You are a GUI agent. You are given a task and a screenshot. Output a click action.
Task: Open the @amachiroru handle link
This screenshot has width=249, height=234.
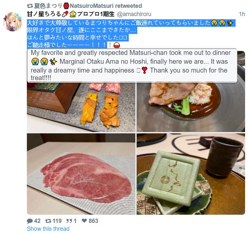point(134,14)
